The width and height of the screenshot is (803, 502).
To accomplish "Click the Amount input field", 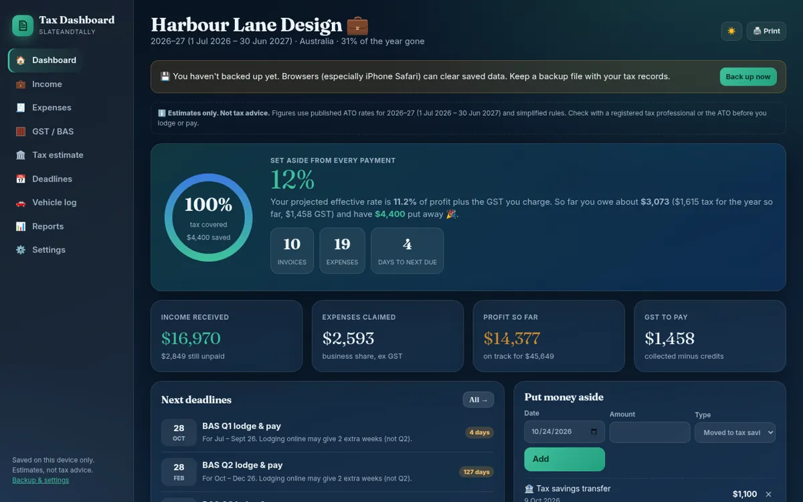I will click(x=650, y=432).
